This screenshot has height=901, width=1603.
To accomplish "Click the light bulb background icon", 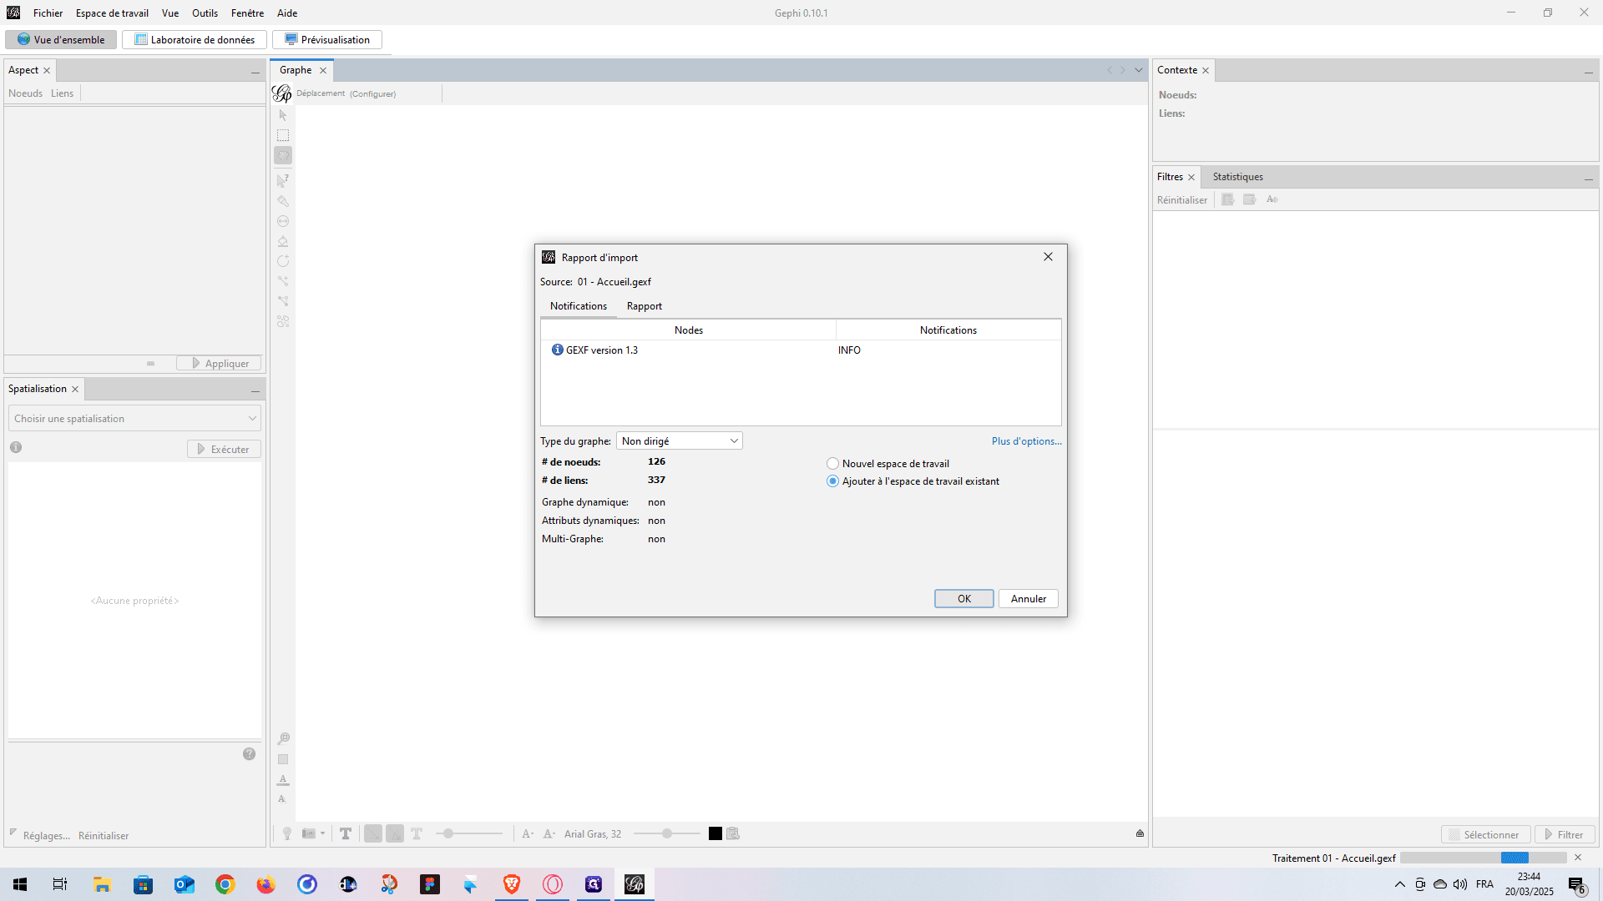I will click(287, 833).
